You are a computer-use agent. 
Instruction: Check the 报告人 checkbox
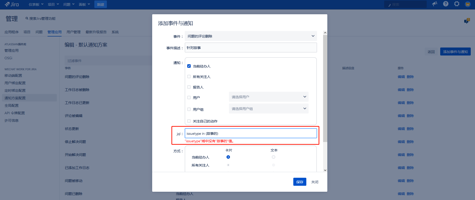tap(189, 87)
